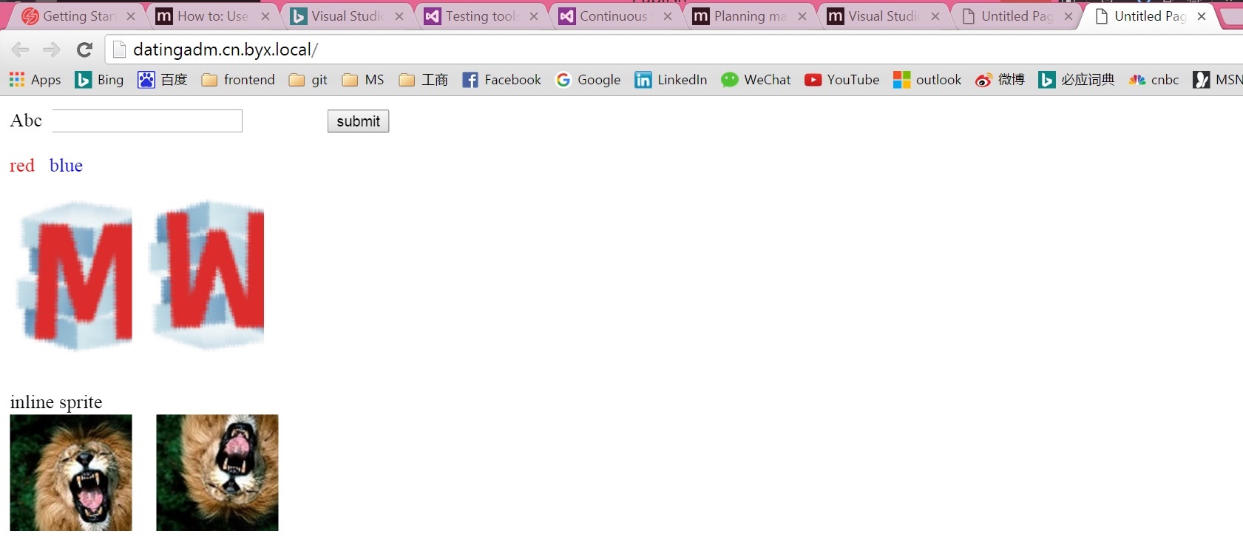Open the MSN bookmark

click(1218, 80)
